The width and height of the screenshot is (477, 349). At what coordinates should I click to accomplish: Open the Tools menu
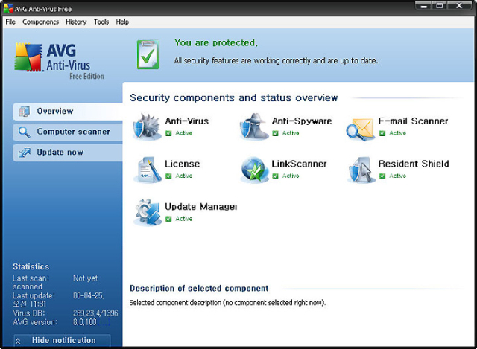click(101, 22)
